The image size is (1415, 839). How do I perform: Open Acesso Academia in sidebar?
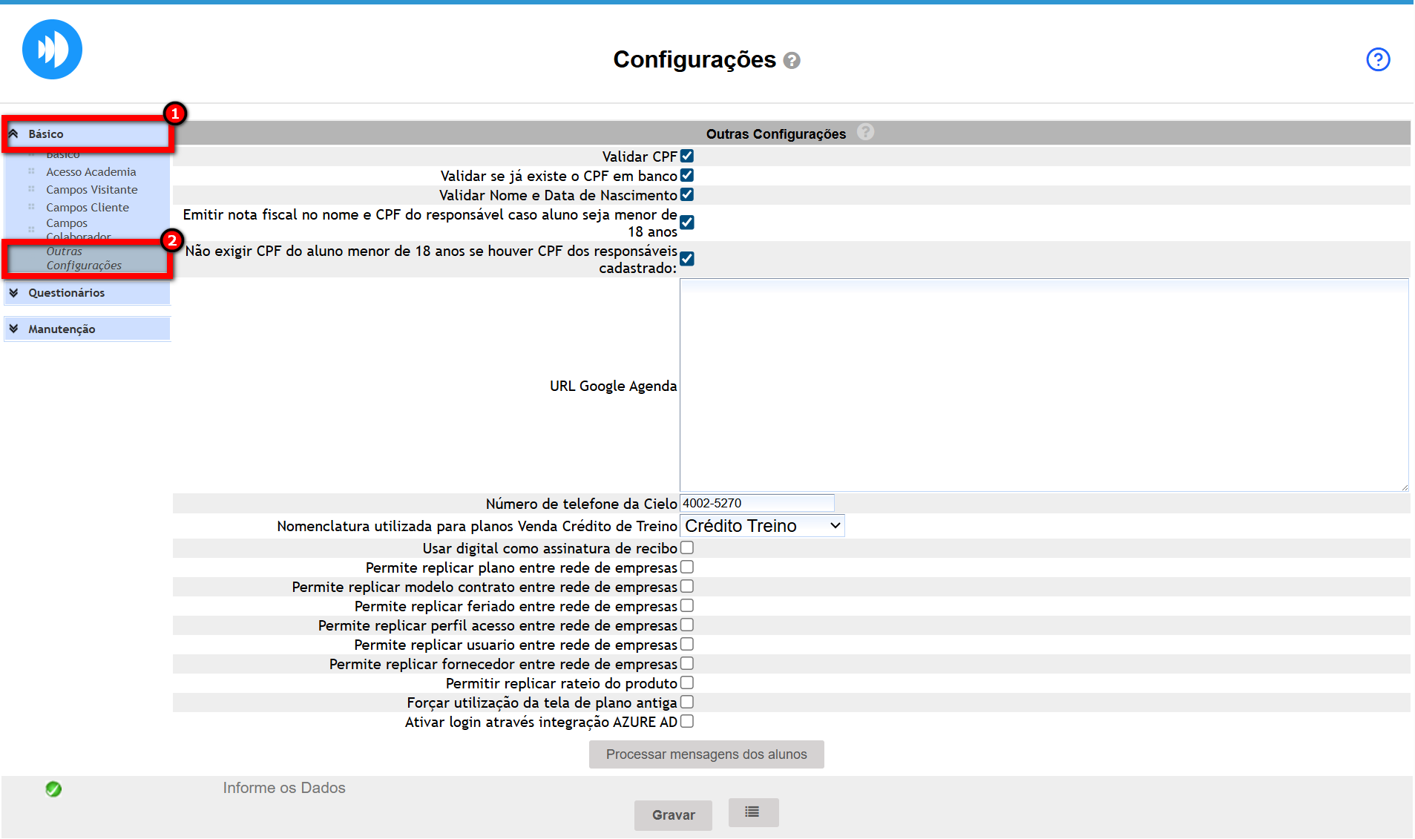[x=91, y=172]
